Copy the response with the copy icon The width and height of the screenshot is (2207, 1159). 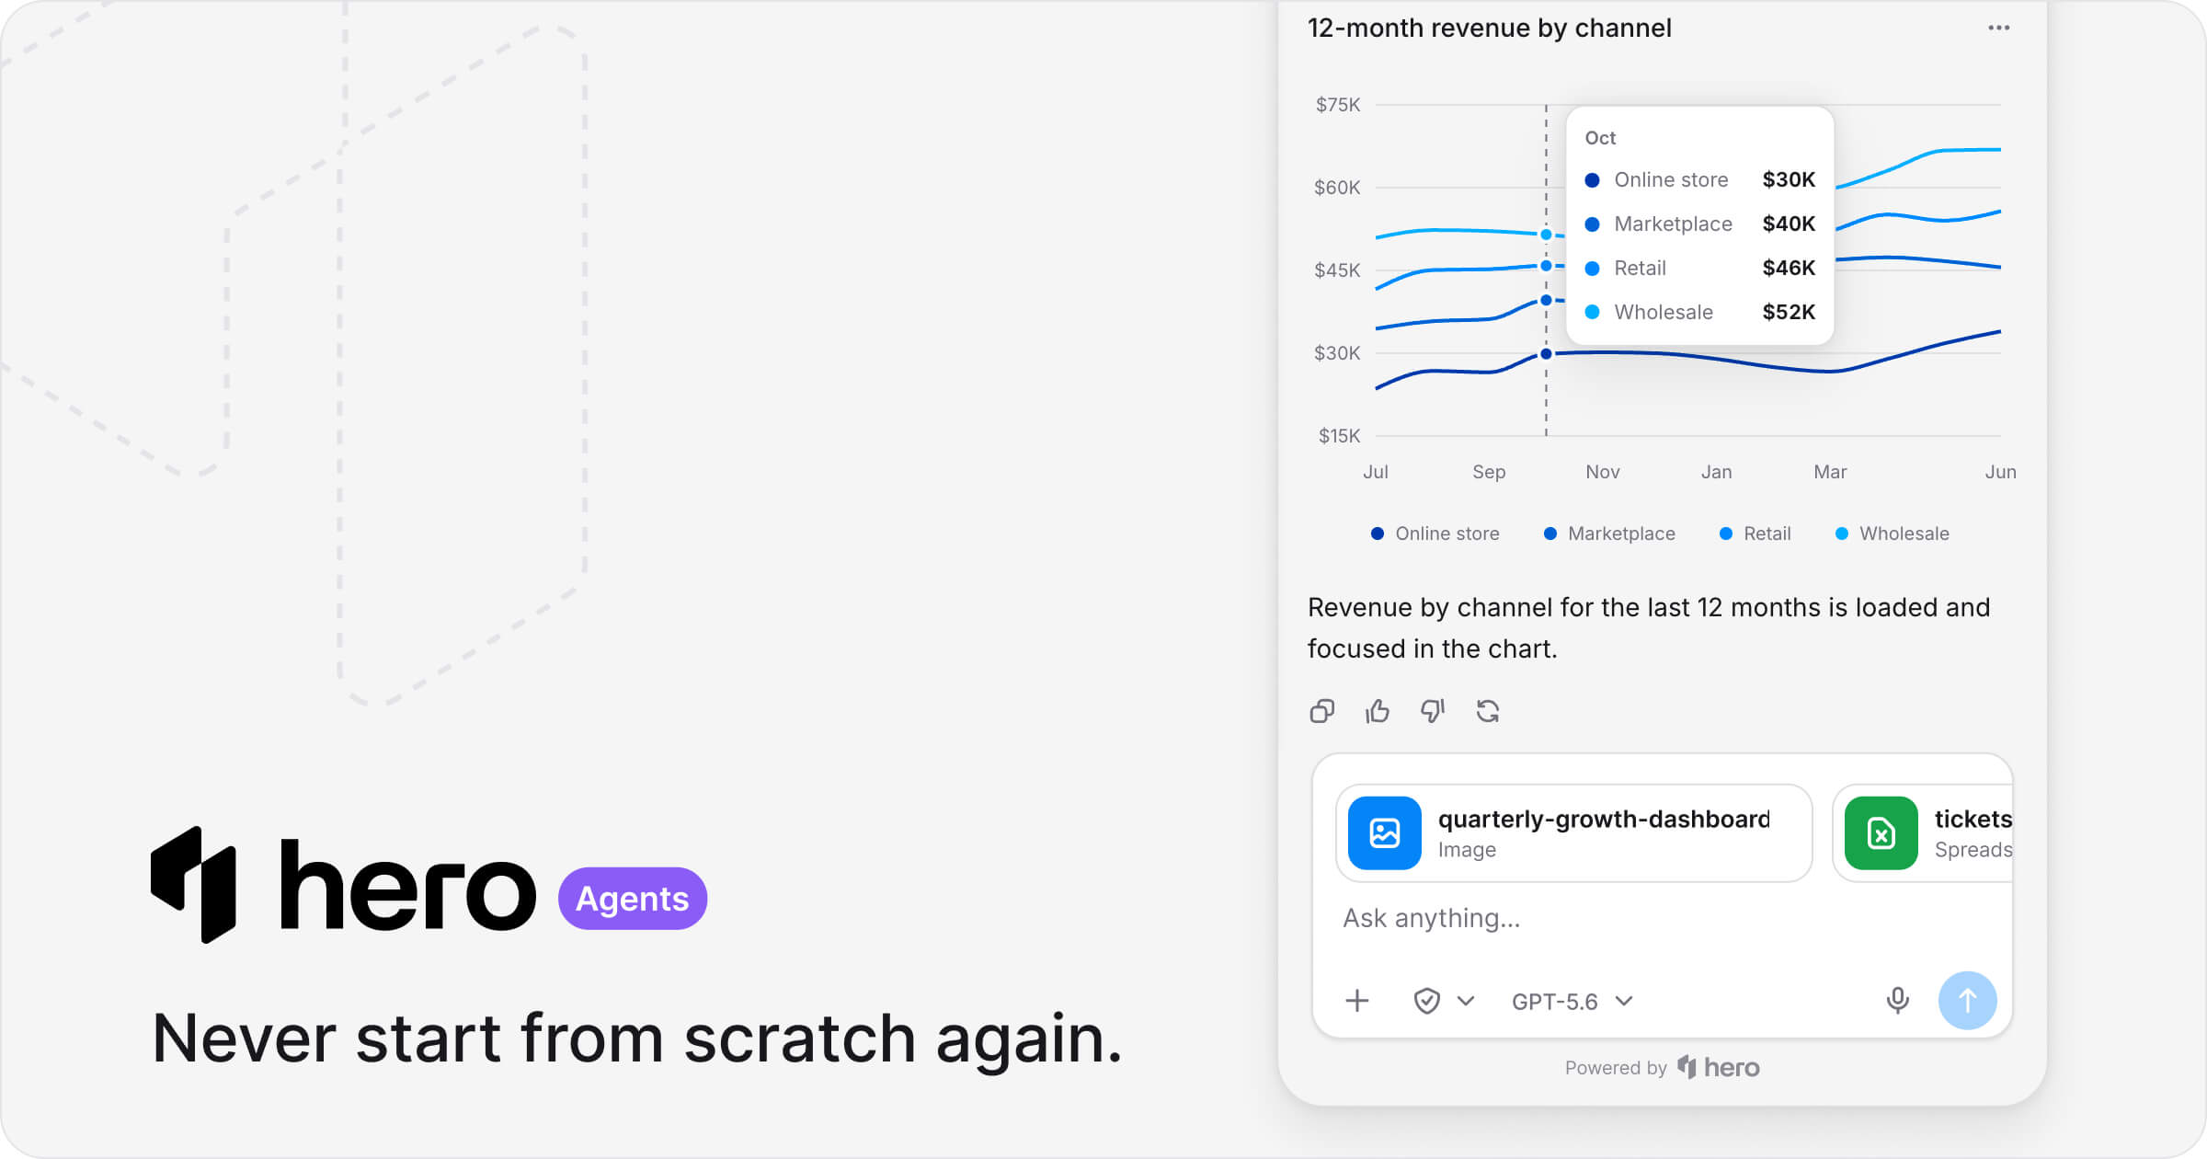[x=1322, y=711]
